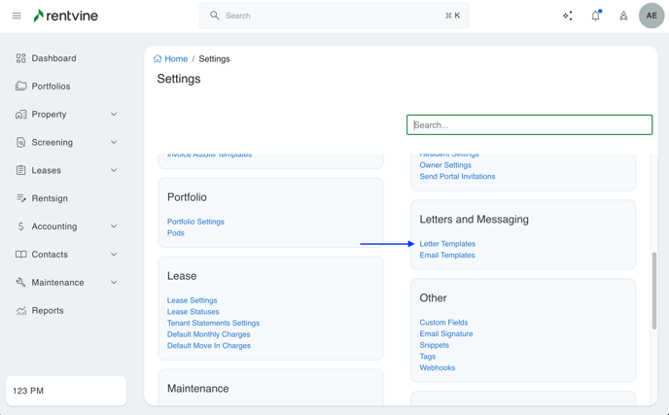Open Webhooks under Other

tap(438, 368)
